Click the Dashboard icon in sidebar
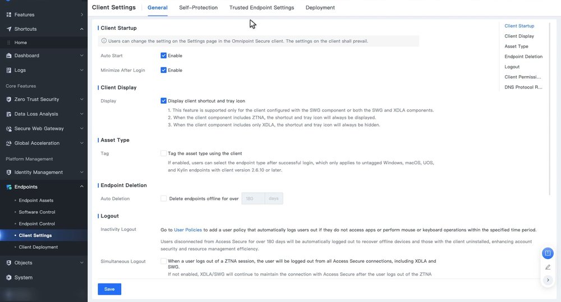The width and height of the screenshot is (561, 302). click(8, 56)
